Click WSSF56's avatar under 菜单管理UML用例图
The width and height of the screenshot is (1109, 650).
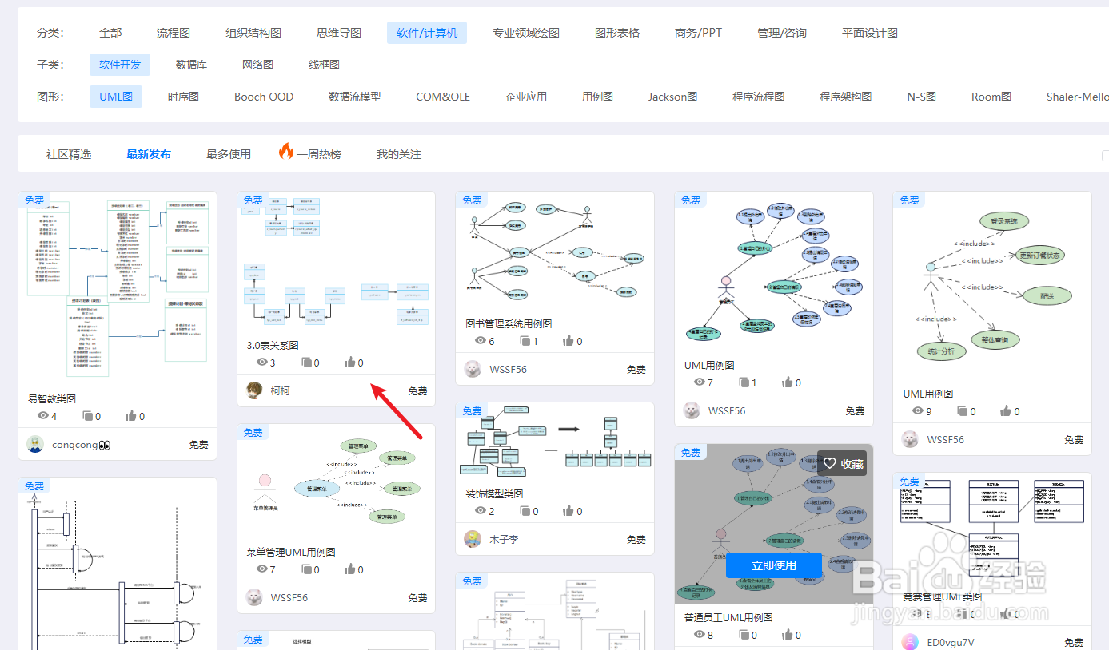(x=253, y=597)
